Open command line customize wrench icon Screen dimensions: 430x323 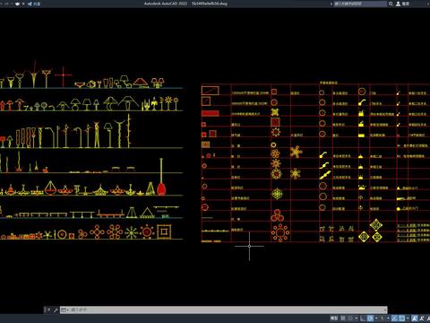(56, 310)
